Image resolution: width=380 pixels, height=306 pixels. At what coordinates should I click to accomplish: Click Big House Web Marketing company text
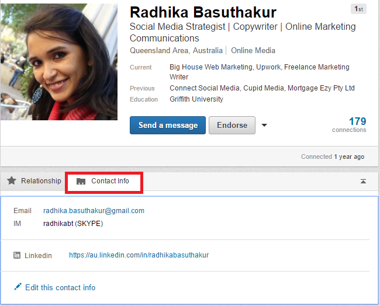(x=211, y=67)
